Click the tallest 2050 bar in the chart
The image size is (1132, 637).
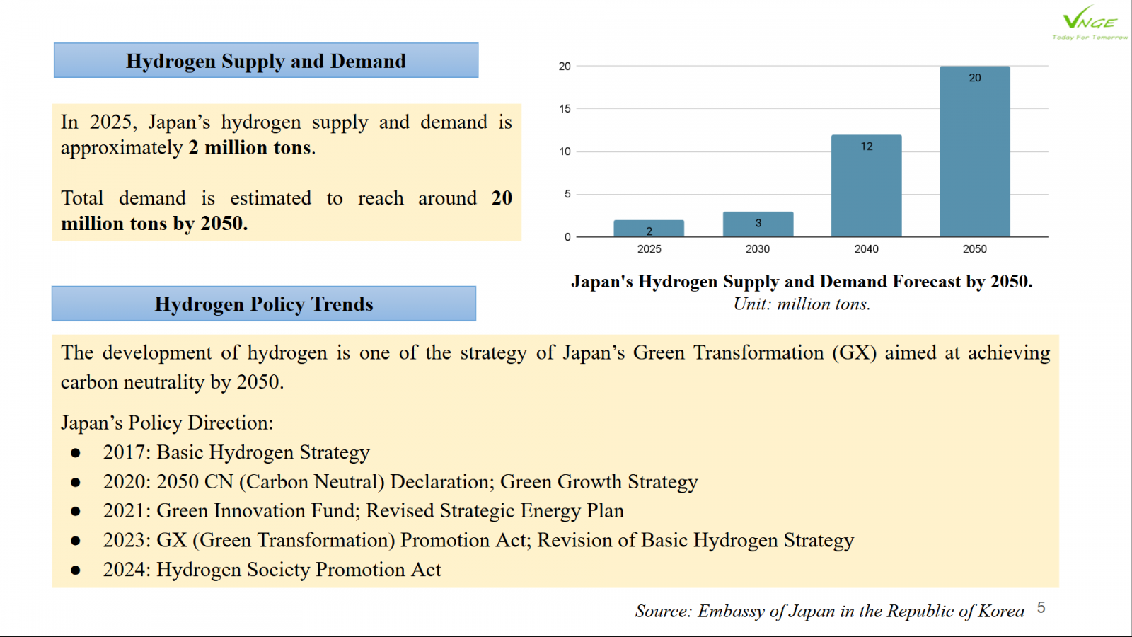tap(974, 152)
